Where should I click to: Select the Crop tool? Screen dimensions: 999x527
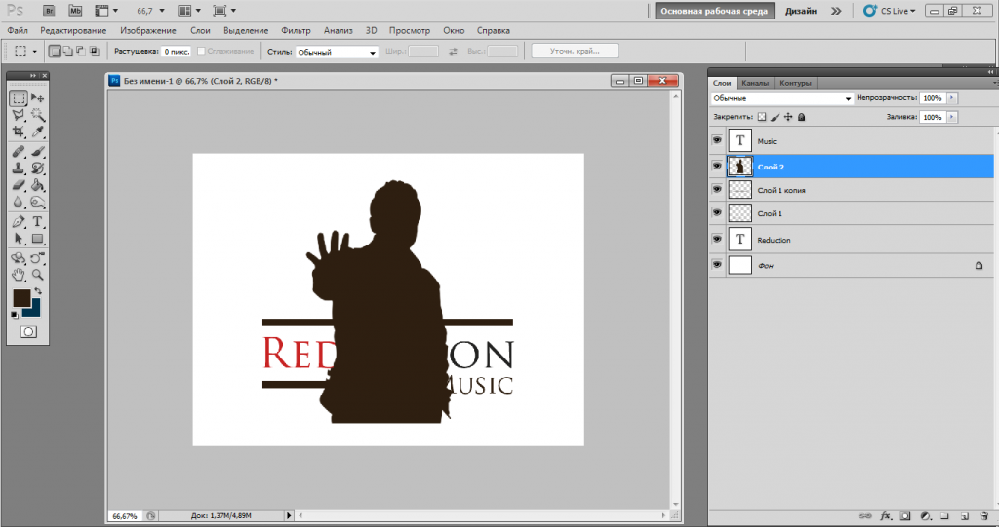(x=19, y=132)
